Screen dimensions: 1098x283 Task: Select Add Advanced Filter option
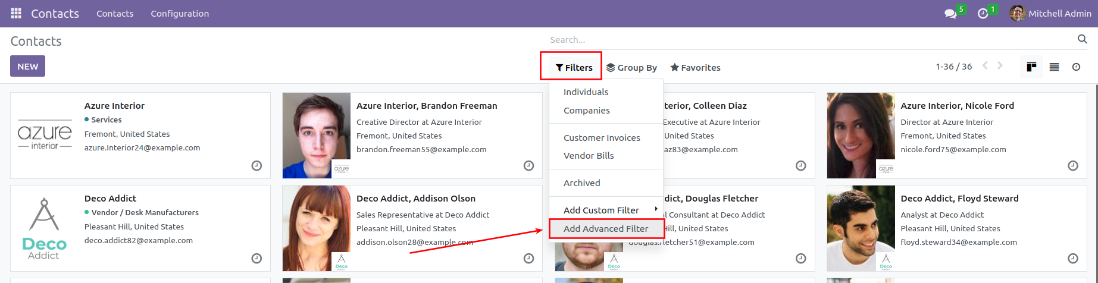point(605,229)
